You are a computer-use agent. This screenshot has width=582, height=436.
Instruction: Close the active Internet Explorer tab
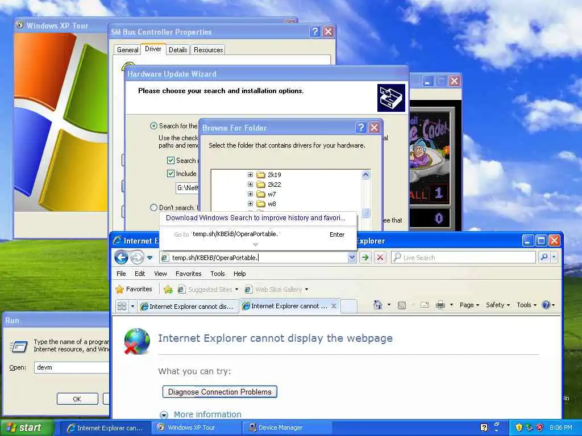[334, 306]
